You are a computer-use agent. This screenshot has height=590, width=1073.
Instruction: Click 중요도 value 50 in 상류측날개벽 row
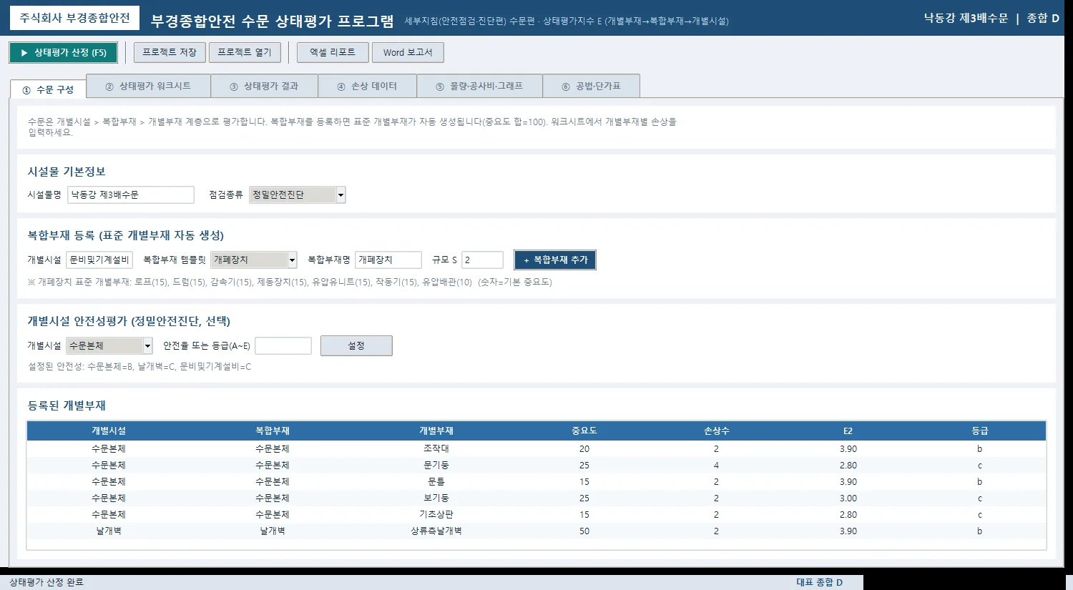pyautogui.click(x=584, y=531)
